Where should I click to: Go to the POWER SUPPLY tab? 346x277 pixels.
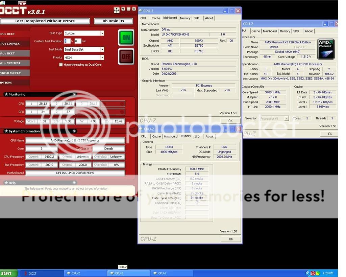click(15, 73)
